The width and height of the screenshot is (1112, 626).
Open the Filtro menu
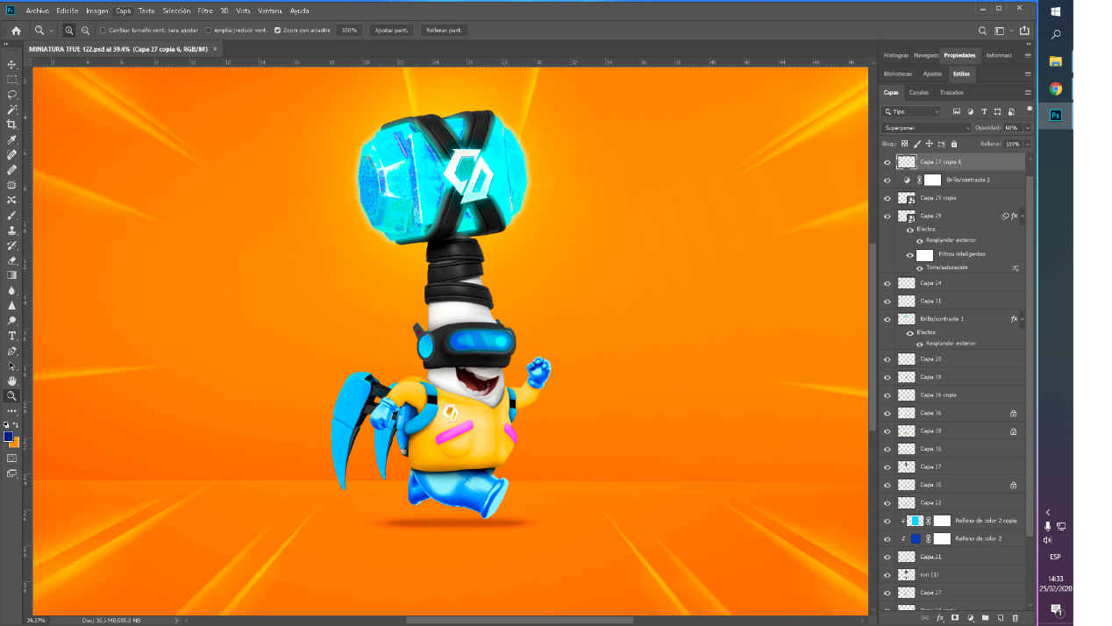pyautogui.click(x=205, y=11)
